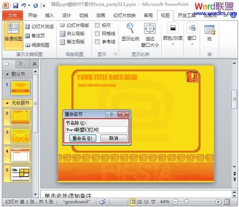Switch to the Insert (插入) ribbon tab

coord(49,16)
